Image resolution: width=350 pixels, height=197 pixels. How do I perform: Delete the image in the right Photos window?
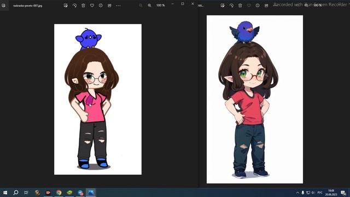[240, 5]
